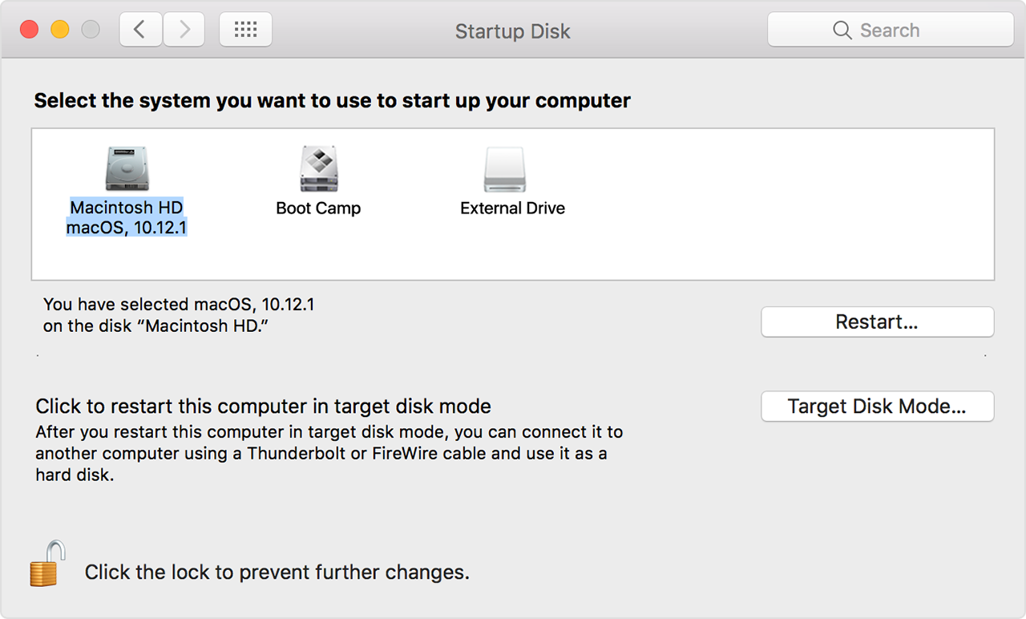
Task: Show all preferences via grid button
Action: 245,30
